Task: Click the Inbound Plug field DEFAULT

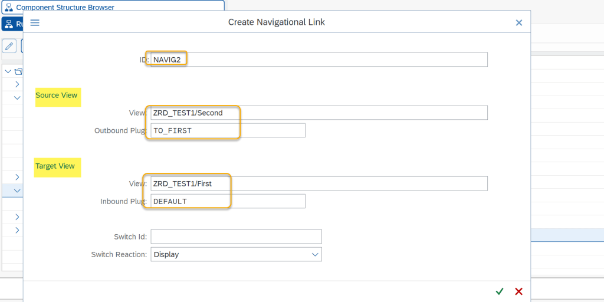Action: (x=228, y=201)
